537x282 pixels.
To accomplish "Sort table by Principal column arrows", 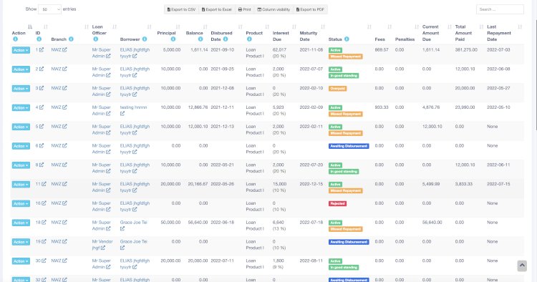I will (x=178, y=26).
